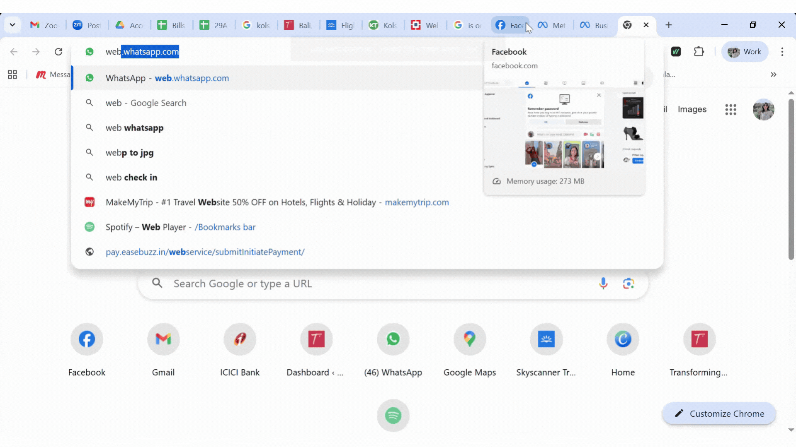Click the Customize Chrome button

click(719, 413)
